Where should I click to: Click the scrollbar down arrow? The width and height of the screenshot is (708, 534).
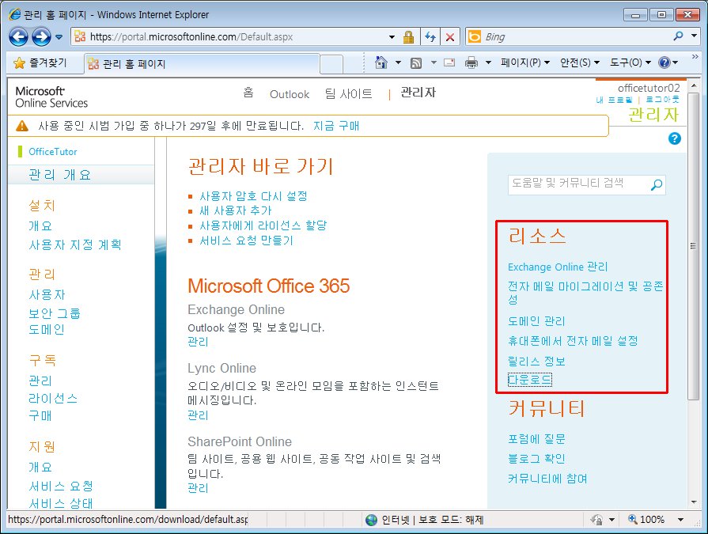(693, 502)
